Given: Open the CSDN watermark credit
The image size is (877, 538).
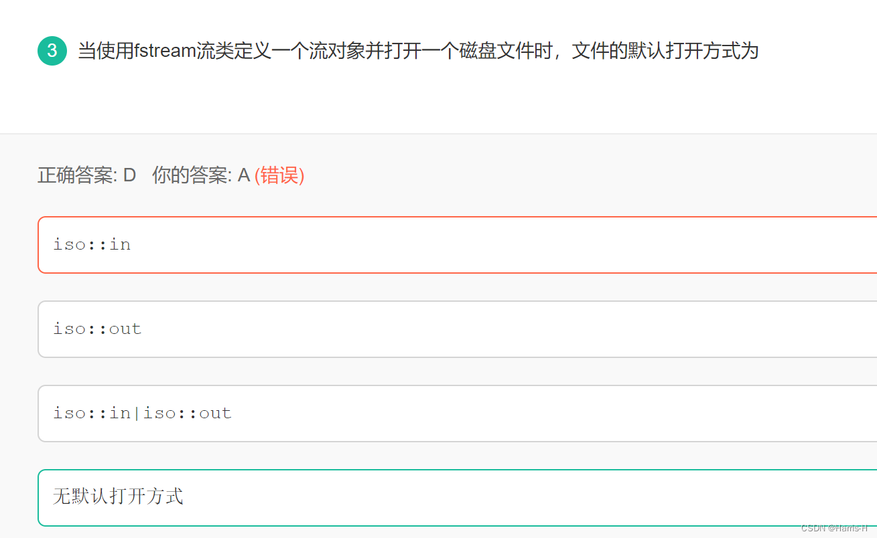Looking at the screenshot, I should [834, 527].
